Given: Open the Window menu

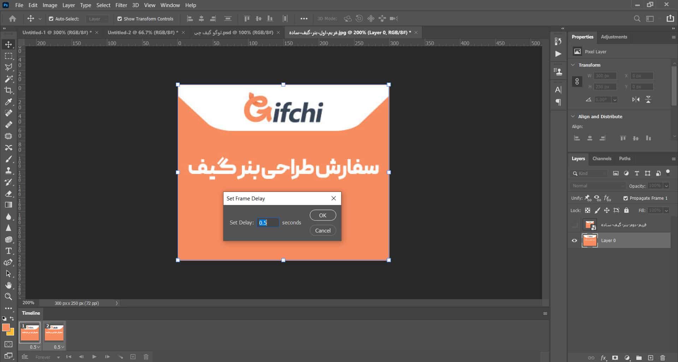Looking at the screenshot, I should 170,5.
